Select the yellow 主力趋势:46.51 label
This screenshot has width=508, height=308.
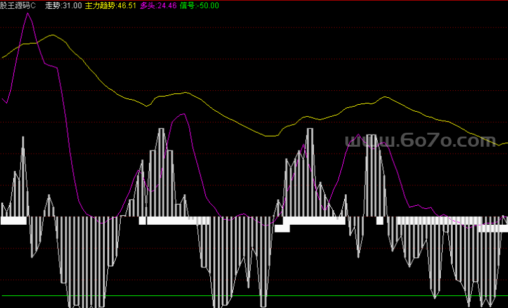pyautogui.click(x=110, y=6)
